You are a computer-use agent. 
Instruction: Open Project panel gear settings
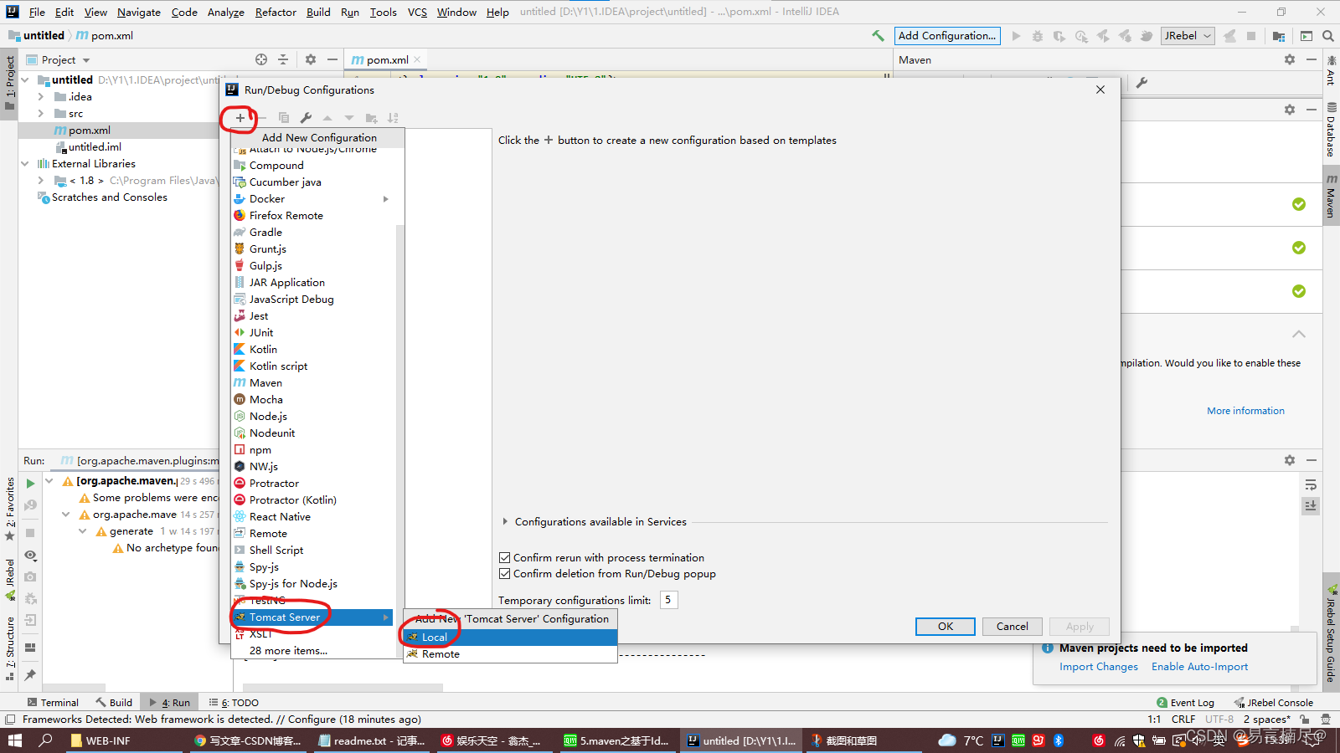(x=311, y=59)
